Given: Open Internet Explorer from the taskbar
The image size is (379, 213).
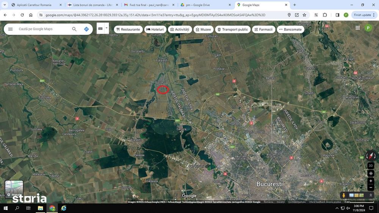Looking at the screenshot, I should tap(64, 208).
